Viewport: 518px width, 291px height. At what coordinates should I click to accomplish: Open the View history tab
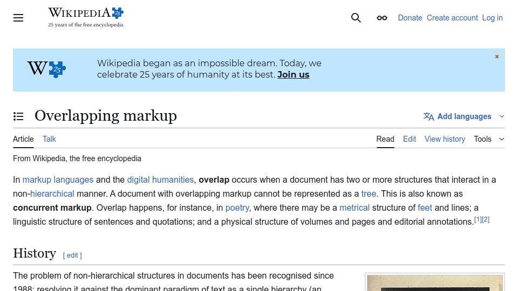tap(445, 139)
